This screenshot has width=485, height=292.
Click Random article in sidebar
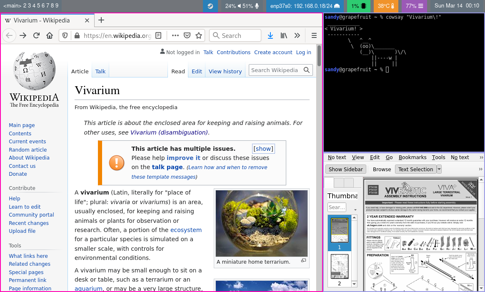(28, 150)
